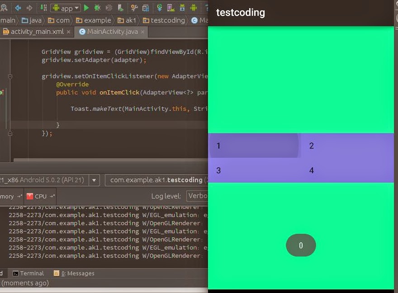Open the device selection dropdown arrow
The height and width of the screenshot is (293, 398).
point(94,180)
